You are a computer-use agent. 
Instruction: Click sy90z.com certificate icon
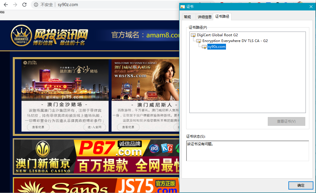[x=204, y=47]
